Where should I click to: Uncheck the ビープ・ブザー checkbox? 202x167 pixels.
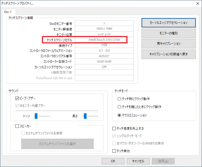(x=17, y=98)
